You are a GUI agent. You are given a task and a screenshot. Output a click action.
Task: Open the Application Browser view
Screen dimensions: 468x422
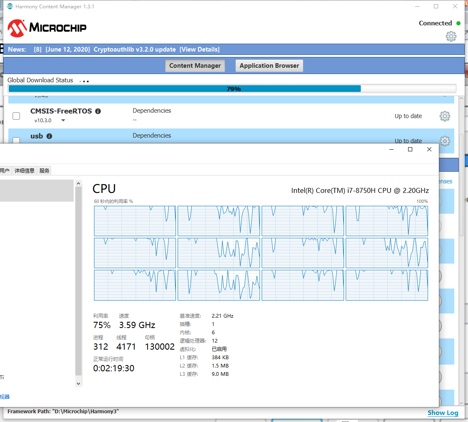269,66
